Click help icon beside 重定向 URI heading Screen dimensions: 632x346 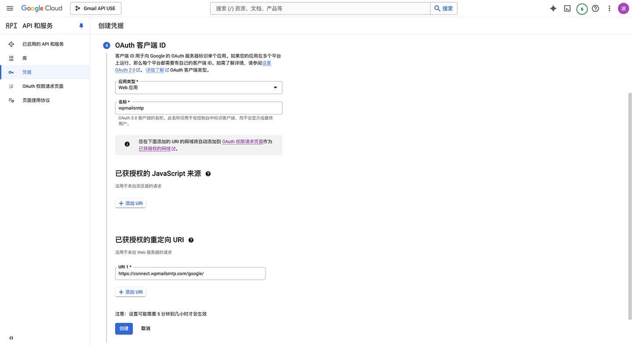191,240
